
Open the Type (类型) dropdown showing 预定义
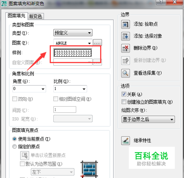click(x=73, y=33)
